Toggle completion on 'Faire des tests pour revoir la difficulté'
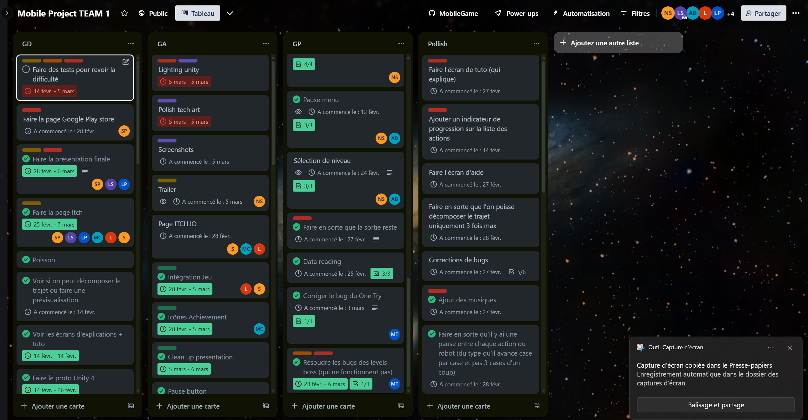 point(26,69)
